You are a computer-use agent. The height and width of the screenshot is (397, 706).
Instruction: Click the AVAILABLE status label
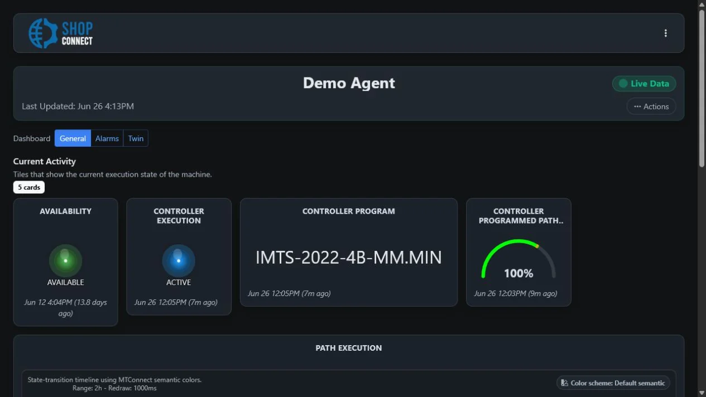pos(65,282)
